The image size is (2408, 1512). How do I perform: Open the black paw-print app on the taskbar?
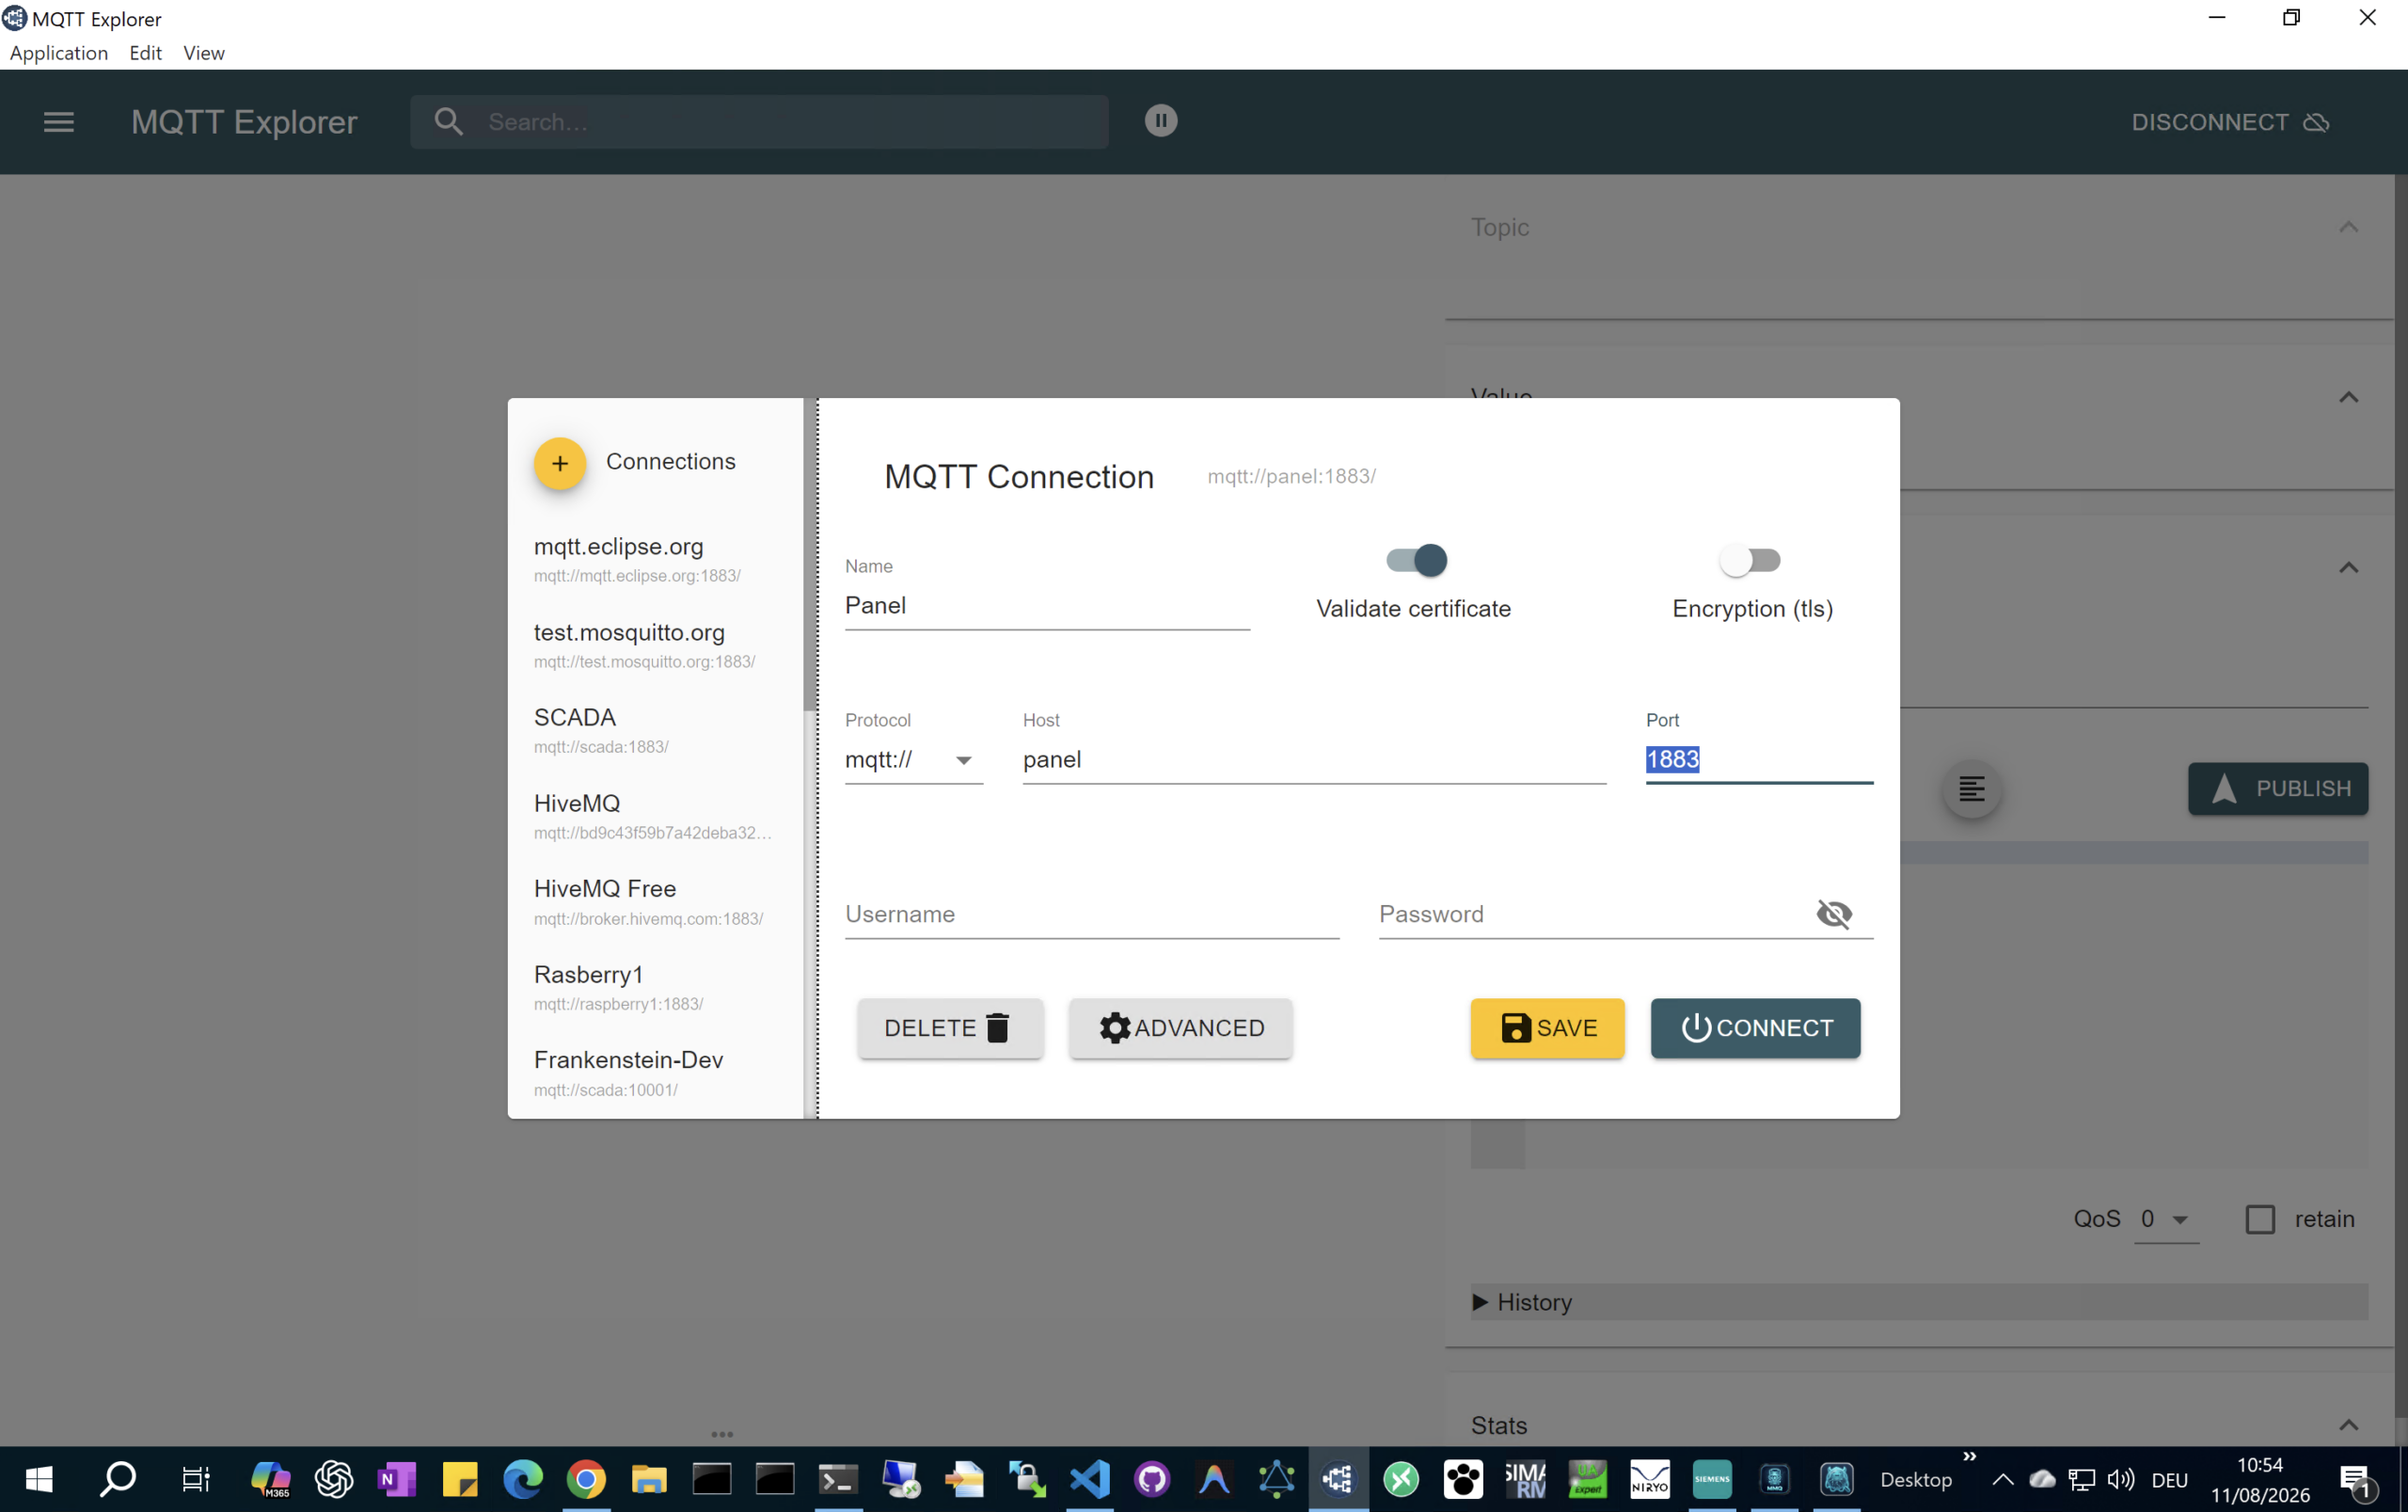pos(1464,1479)
